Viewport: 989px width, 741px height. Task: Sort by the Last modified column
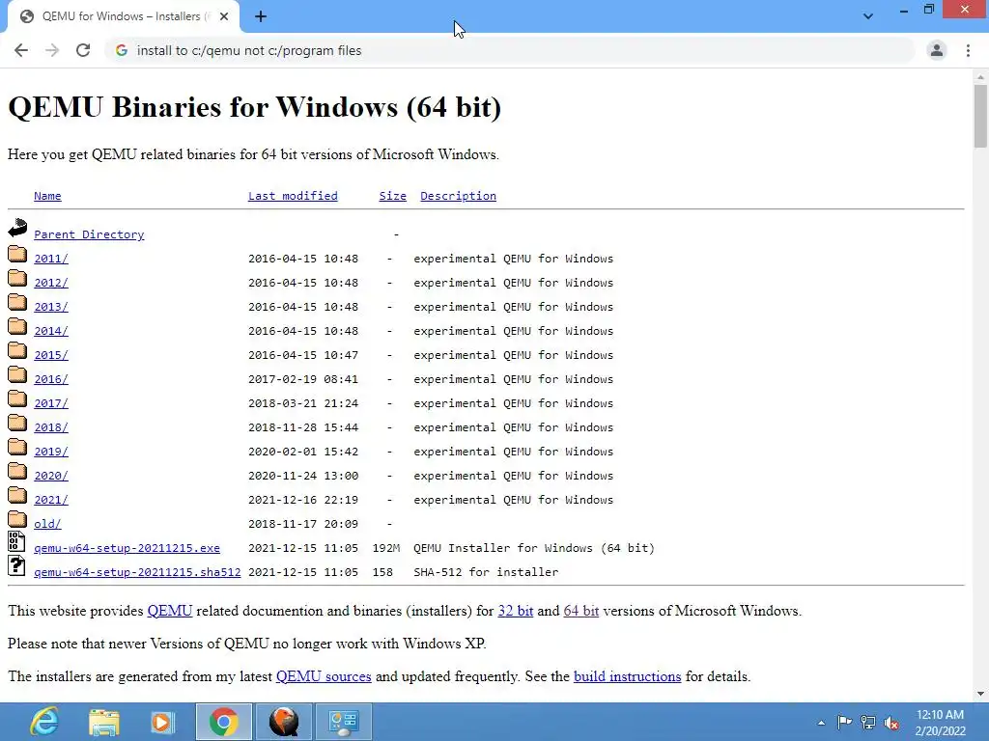(x=293, y=196)
